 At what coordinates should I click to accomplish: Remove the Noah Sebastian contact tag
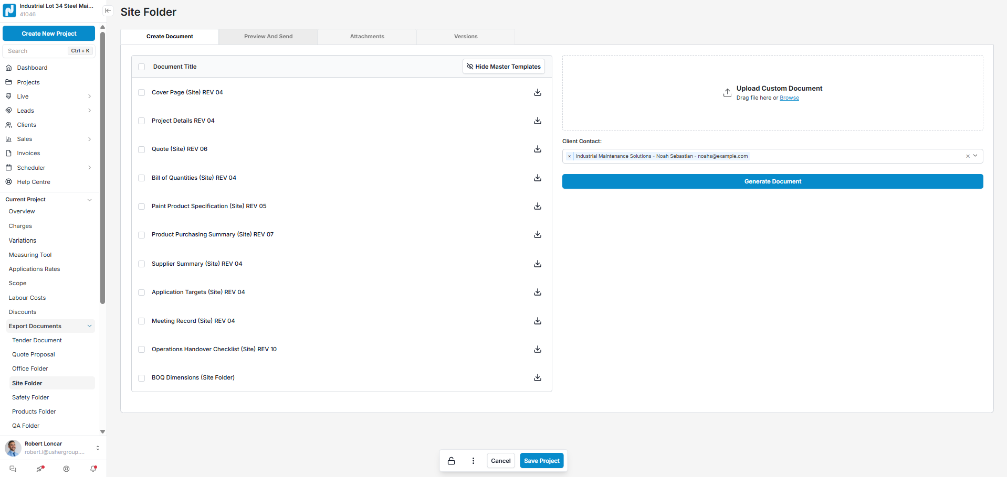coord(569,156)
